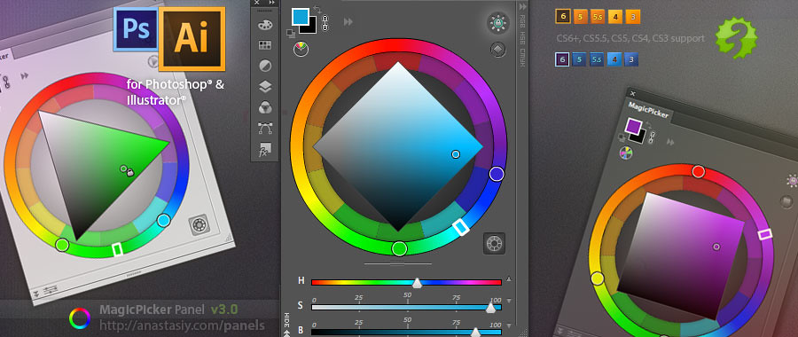This screenshot has width=798, height=337.
Task: Click the up arrow beside the H slider
Action: (509, 279)
